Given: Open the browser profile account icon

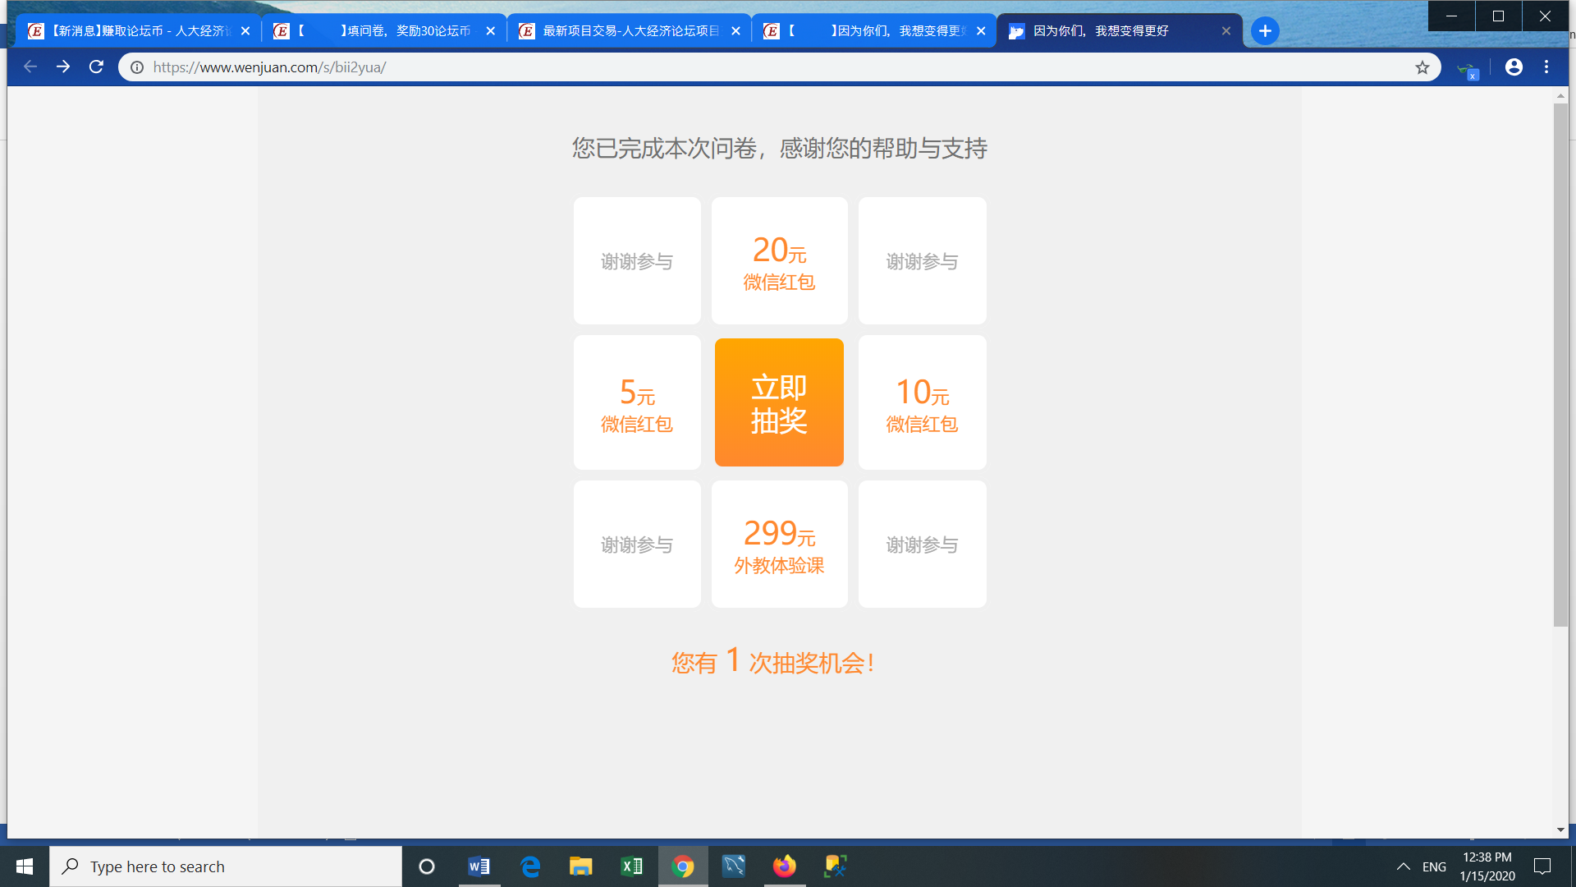Looking at the screenshot, I should [x=1514, y=67].
